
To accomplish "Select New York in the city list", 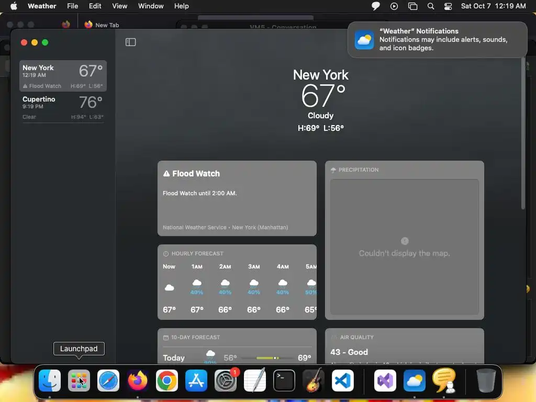I will click(x=63, y=76).
